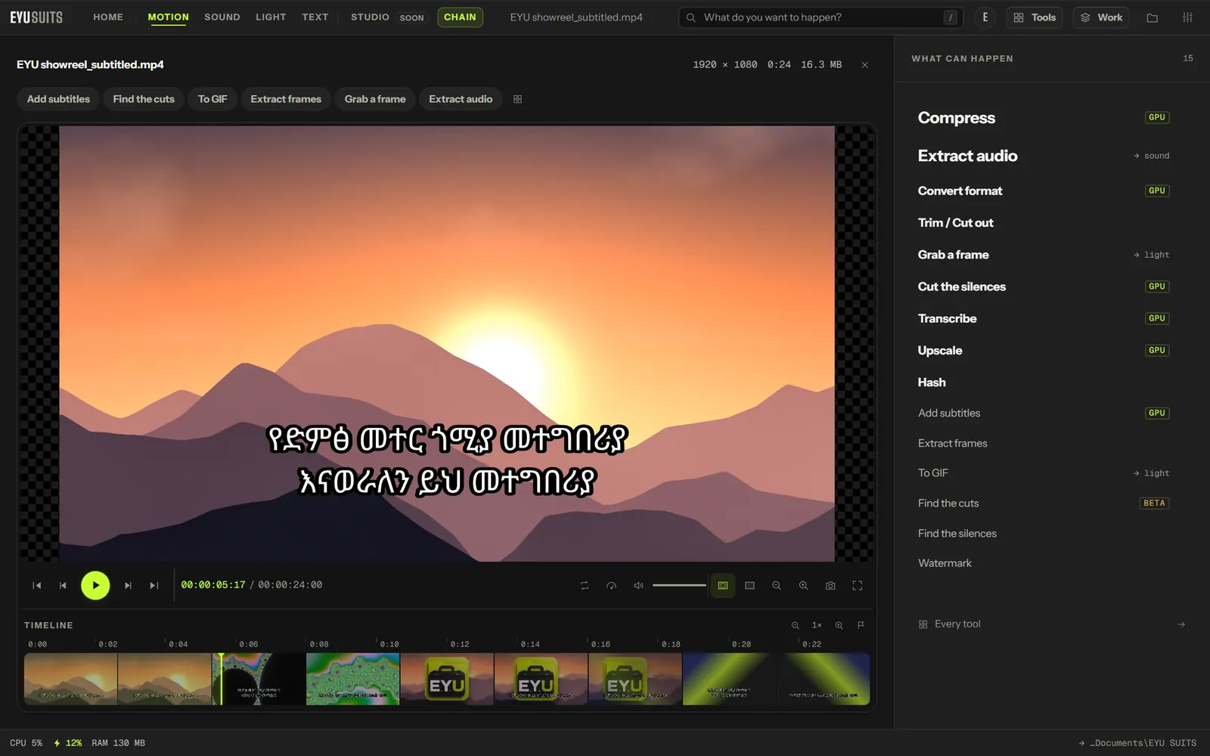Click the To GIF chip
This screenshot has width=1210, height=756.
coord(213,99)
